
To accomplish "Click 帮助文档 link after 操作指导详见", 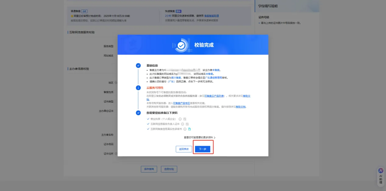I will 241,107.
